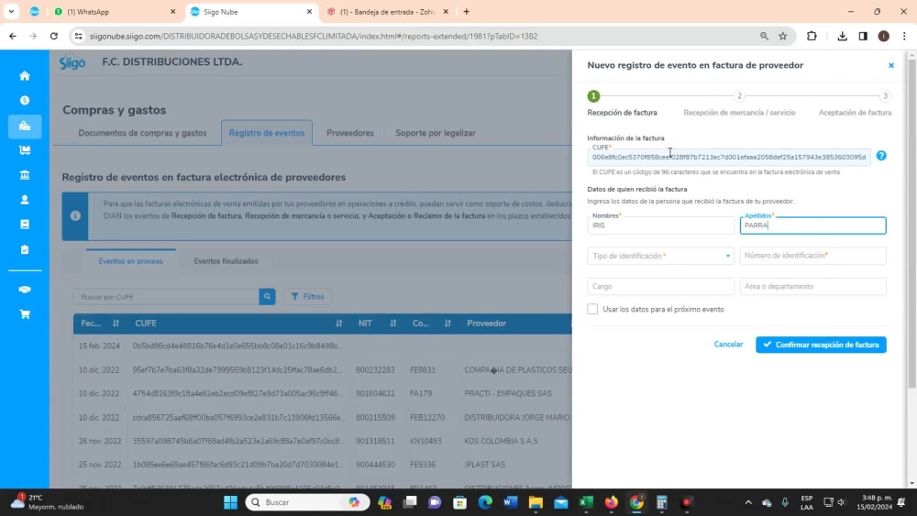
Task: Switch to Documentos de compras y gastos tab
Action: click(x=142, y=133)
